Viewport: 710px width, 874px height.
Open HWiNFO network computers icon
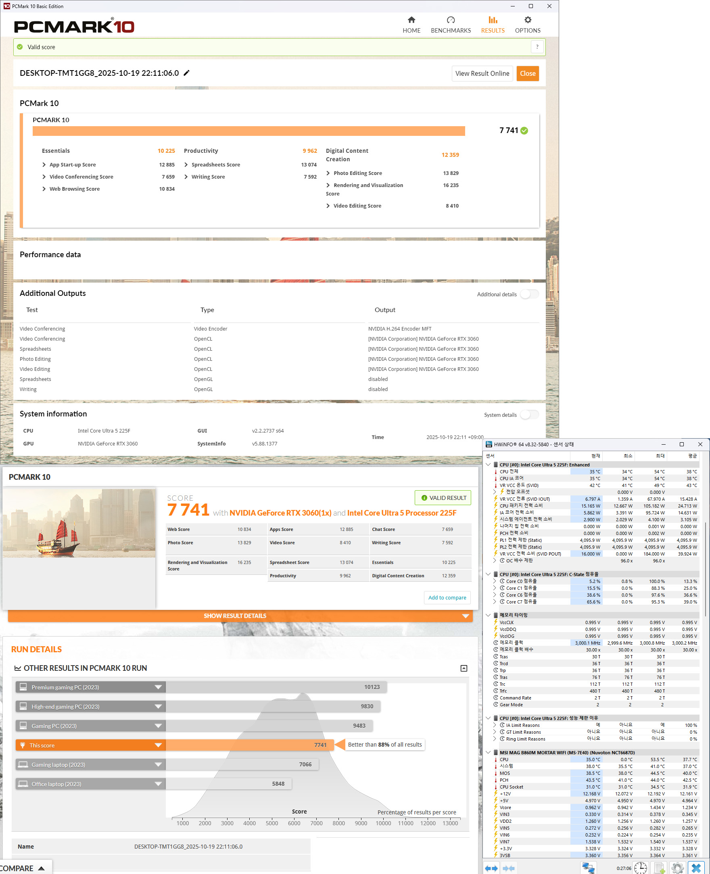588,868
